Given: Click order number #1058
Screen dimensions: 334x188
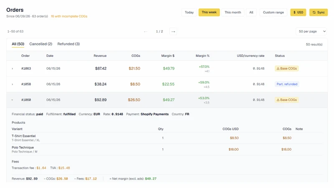Looking at the screenshot, I should coord(26,84).
